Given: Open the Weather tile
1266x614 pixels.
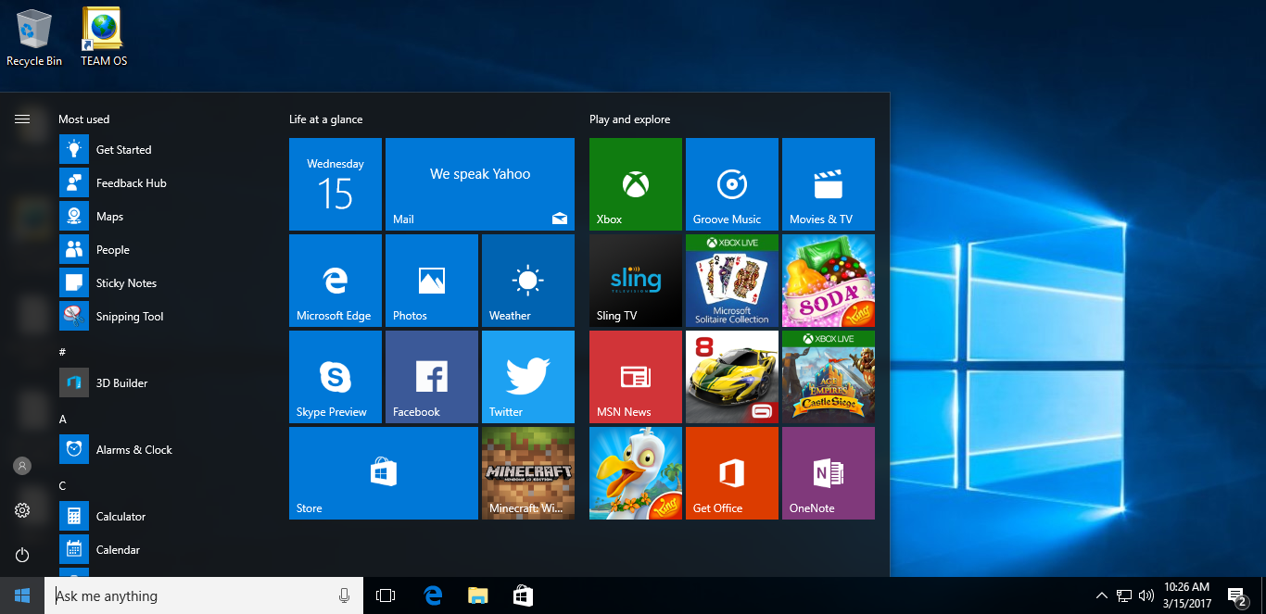Looking at the screenshot, I should click(528, 281).
